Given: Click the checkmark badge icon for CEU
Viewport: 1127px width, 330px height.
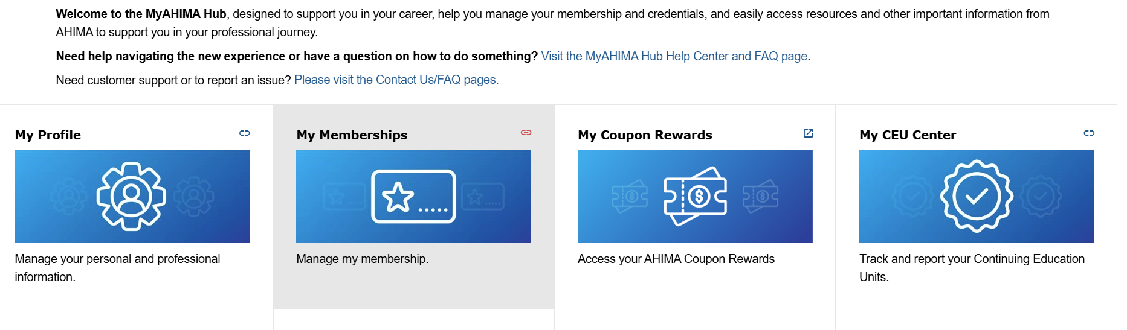Looking at the screenshot, I should 977,196.
